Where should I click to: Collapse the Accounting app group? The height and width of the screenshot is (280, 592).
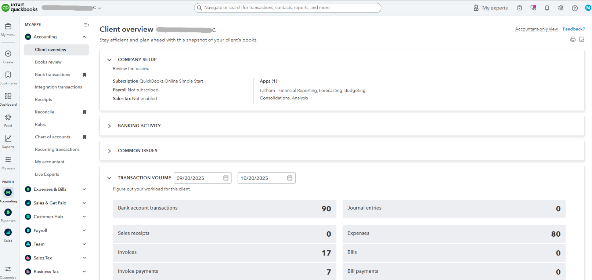[x=84, y=37]
